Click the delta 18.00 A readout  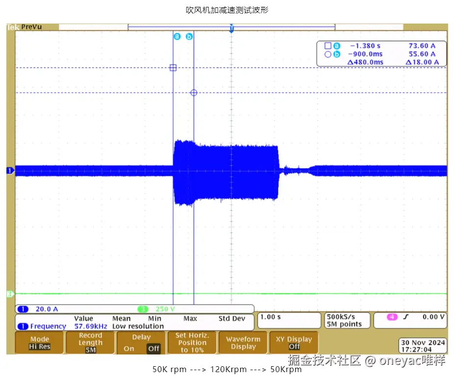point(422,62)
